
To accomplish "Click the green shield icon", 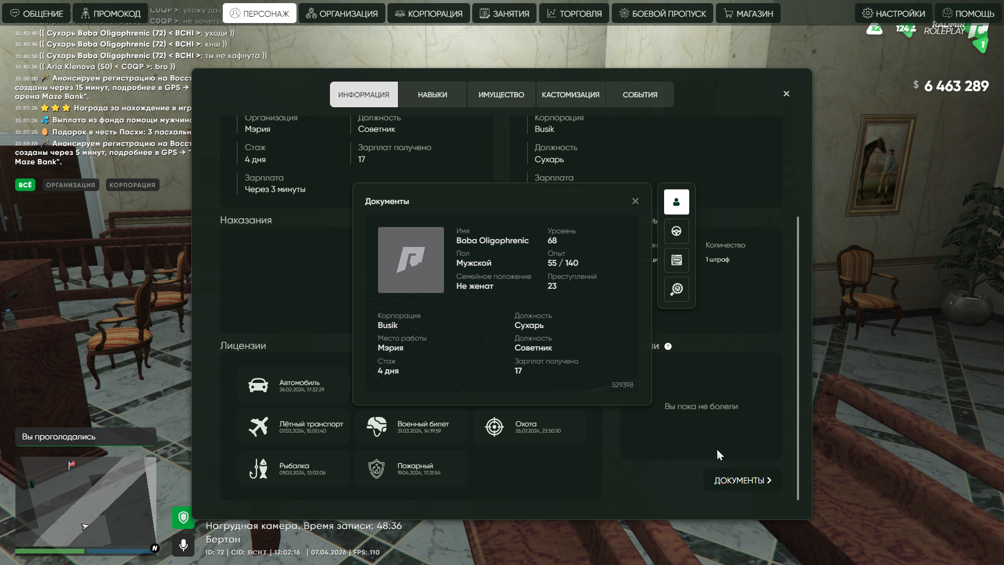I will pyautogui.click(x=183, y=517).
